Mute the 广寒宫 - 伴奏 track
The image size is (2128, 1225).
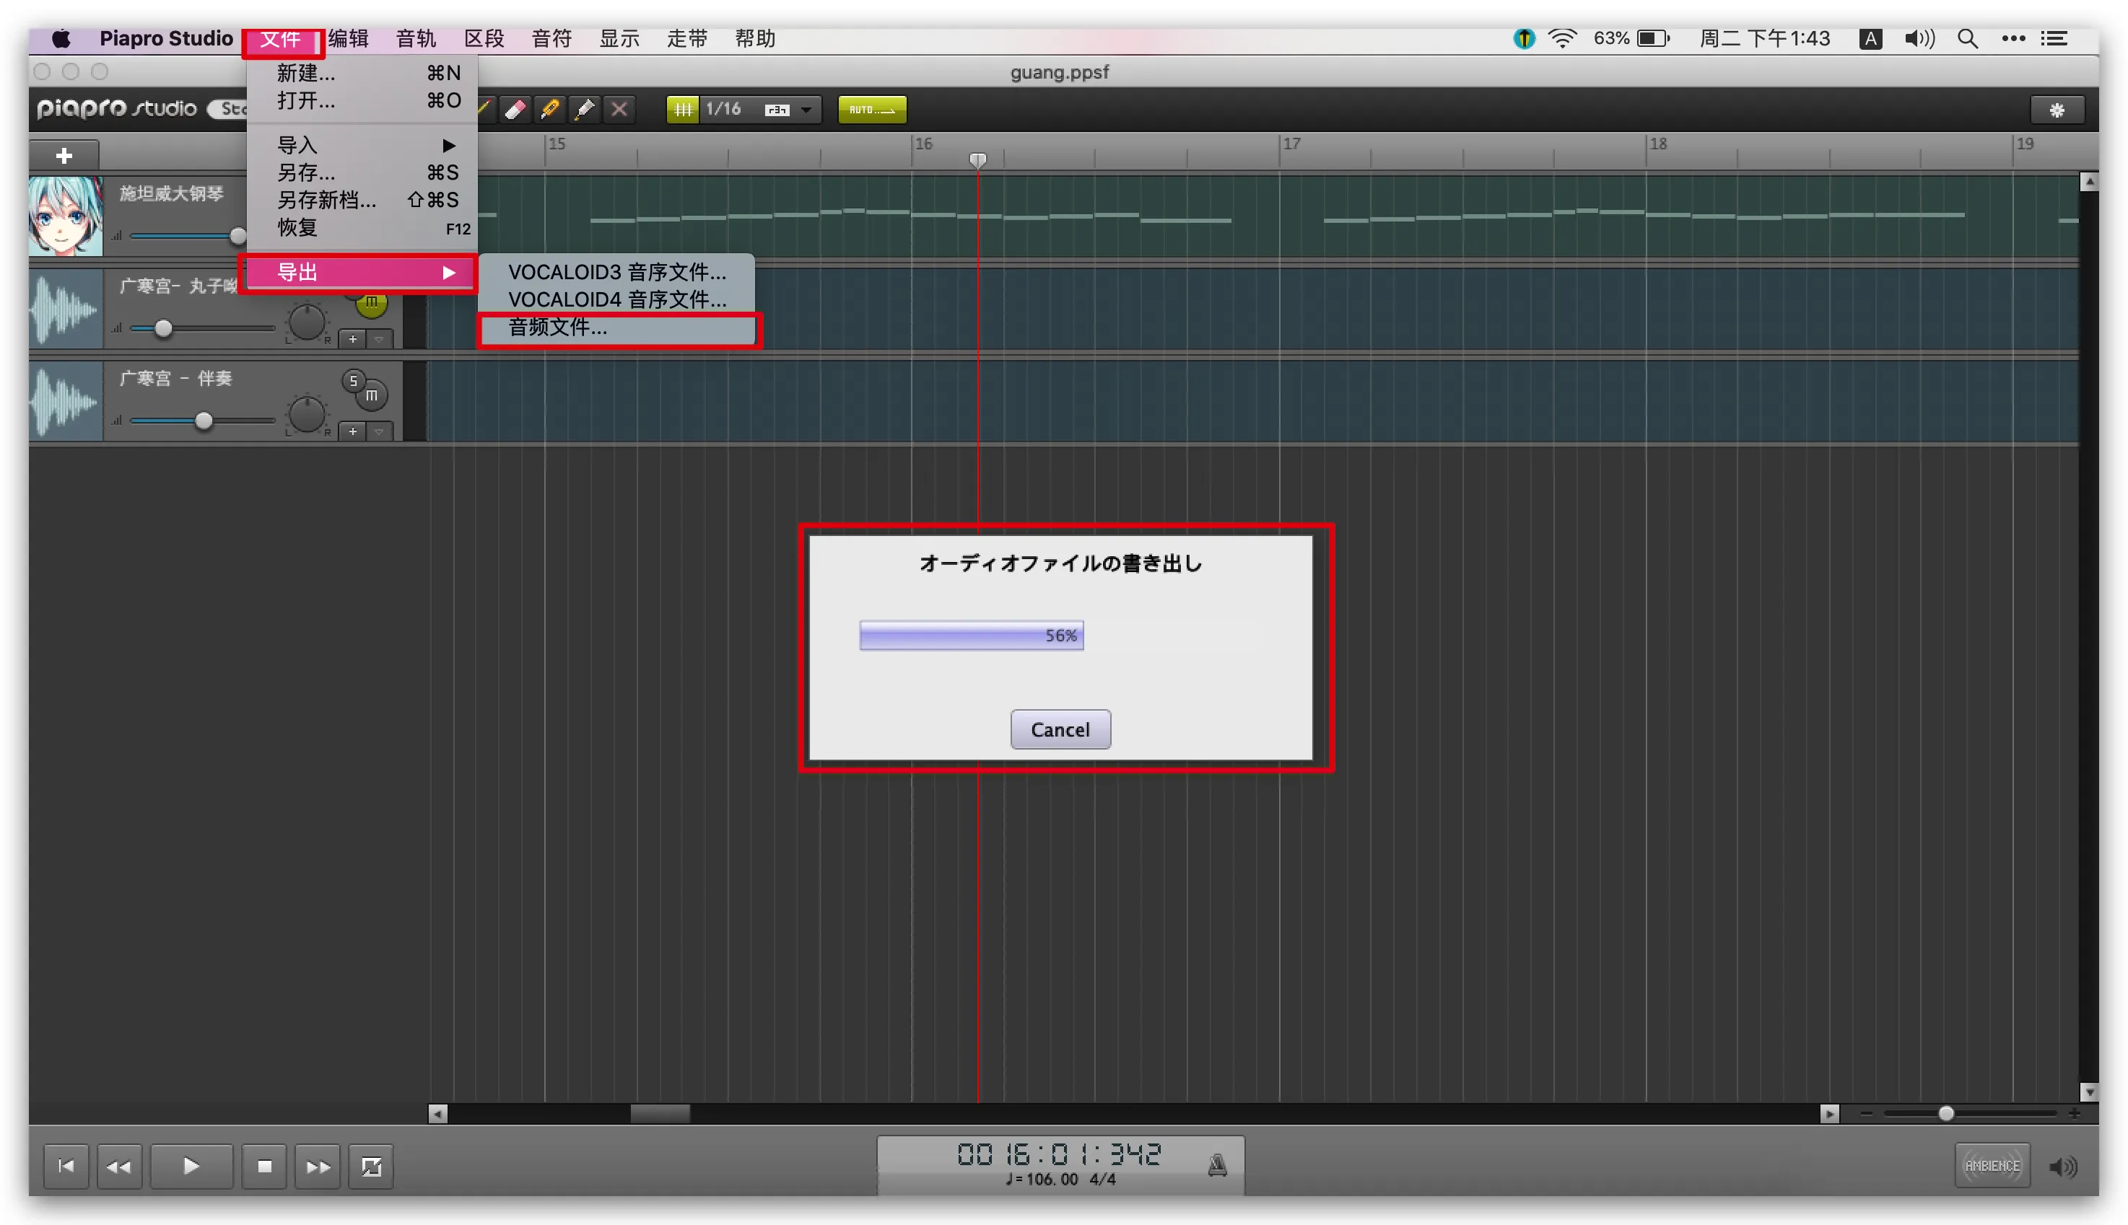point(372,395)
